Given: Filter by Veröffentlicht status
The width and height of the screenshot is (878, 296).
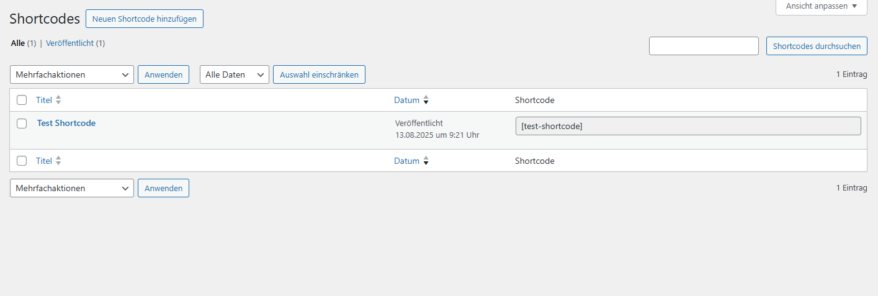Looking at the screenshot, I should [70, 43].
